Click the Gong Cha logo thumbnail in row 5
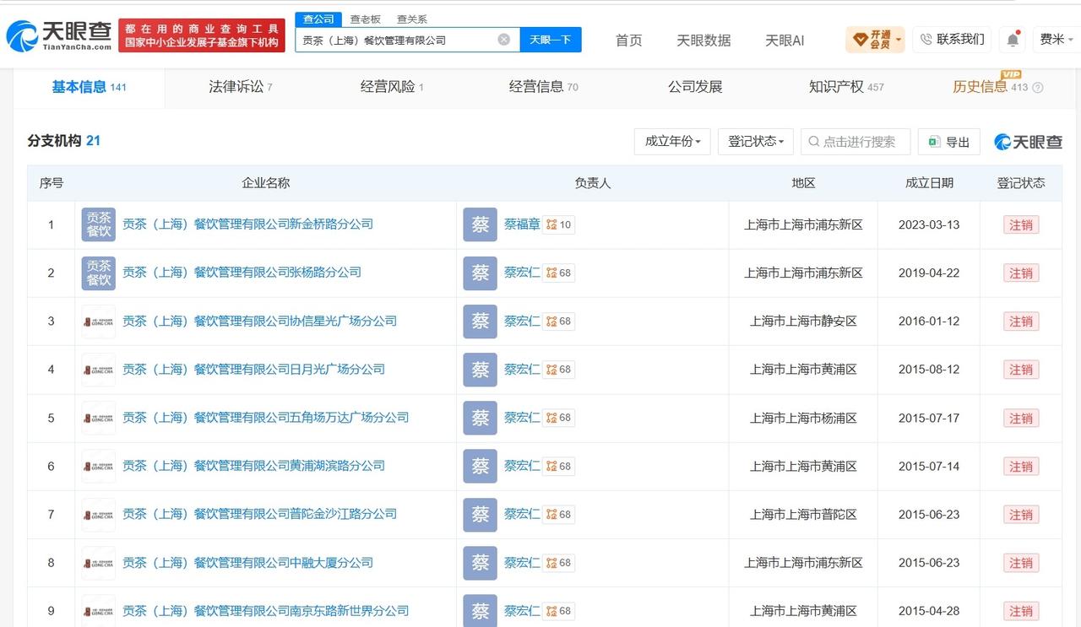Image resolution: width=1081 pixels, height=627 pixels. tap(99, 418)
